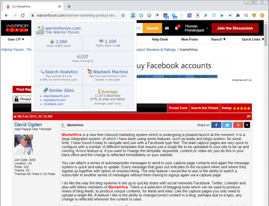Share post on Google Plus

click(238, 125)
